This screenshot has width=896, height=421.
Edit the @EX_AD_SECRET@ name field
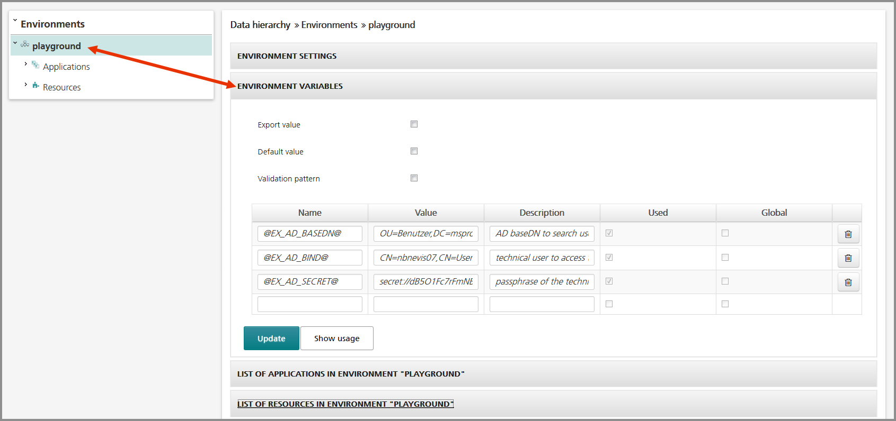(x=310, y=282)
